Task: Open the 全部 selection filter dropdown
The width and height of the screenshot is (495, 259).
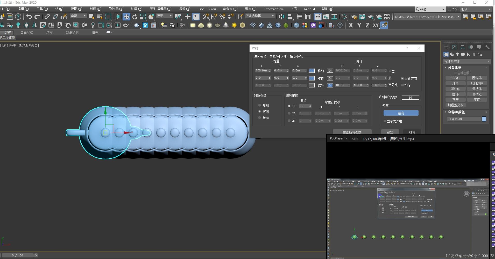Action: (78, 16)
